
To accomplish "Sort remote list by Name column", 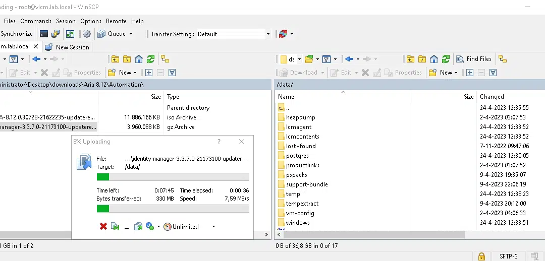I will [x=286, y=97].
